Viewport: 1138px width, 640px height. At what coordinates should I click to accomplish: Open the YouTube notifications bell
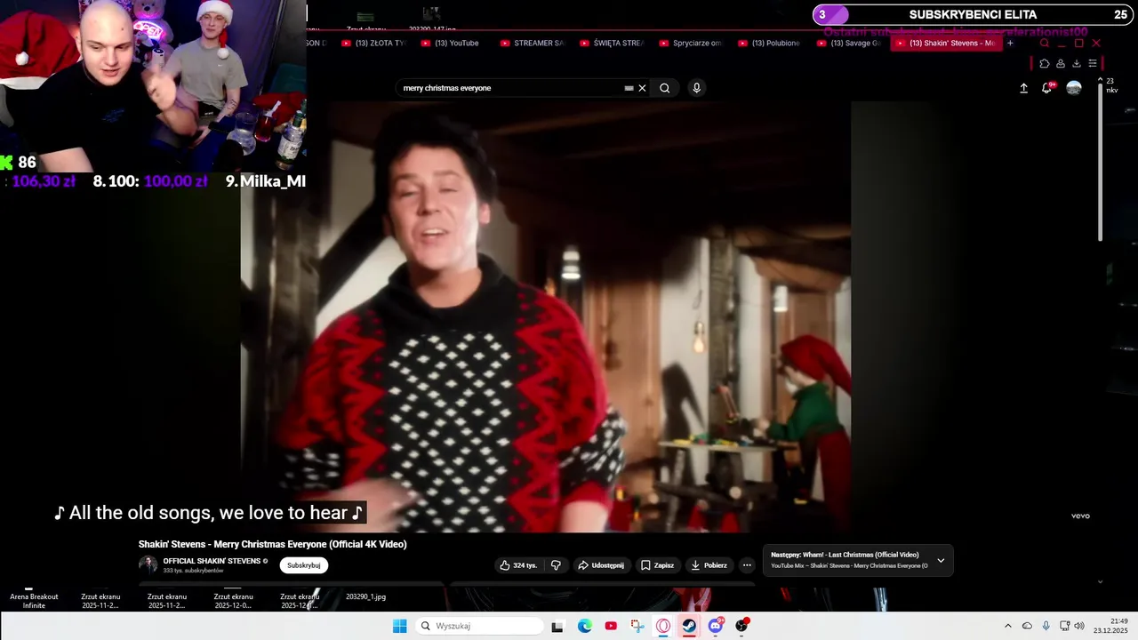coord(1047,88)
